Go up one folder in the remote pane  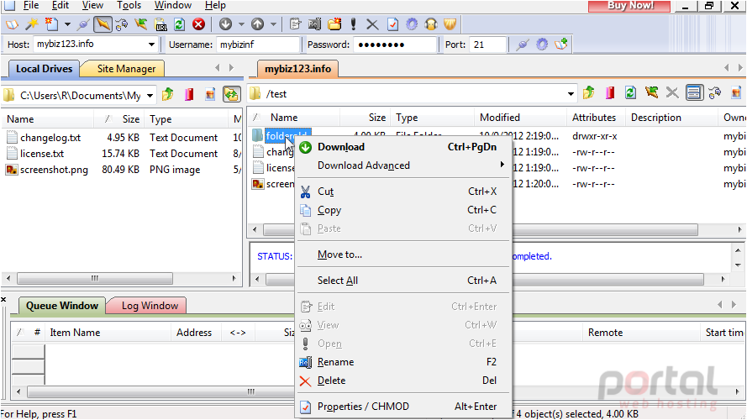pos(589,92)
